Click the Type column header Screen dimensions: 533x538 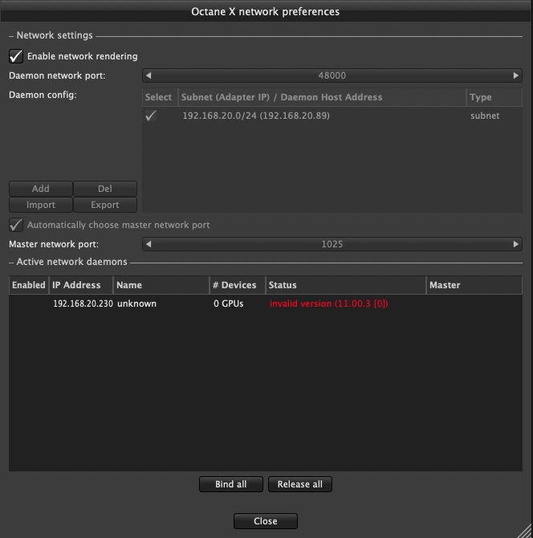[494, 97]
